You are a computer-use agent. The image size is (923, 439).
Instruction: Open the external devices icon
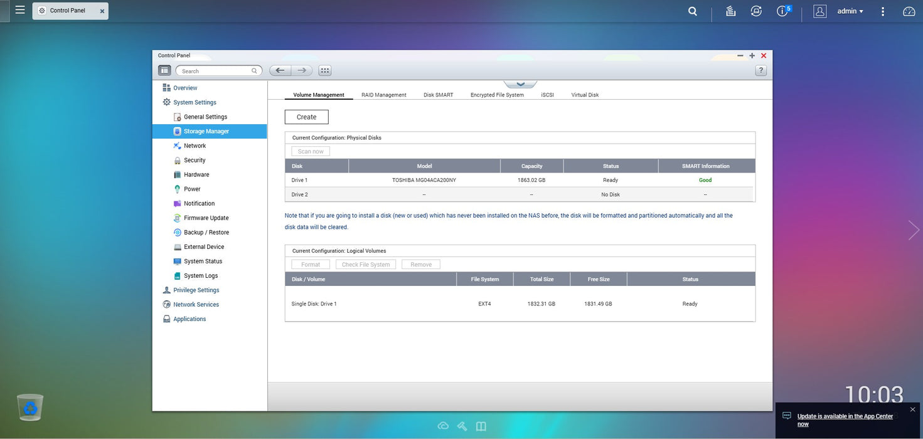(x=756, y=11)
